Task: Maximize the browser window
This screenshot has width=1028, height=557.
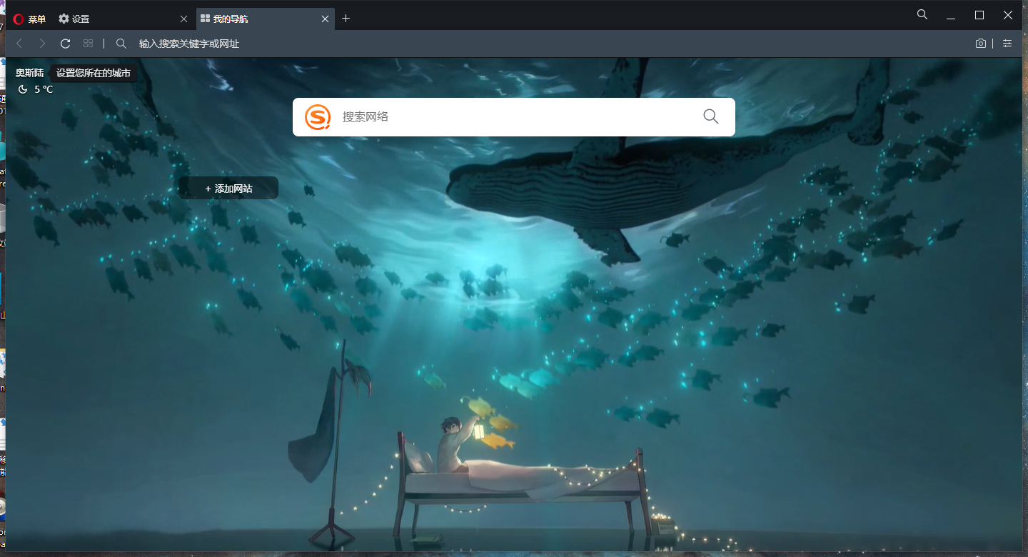Action: pyautogui.click(x=979, y=15)
